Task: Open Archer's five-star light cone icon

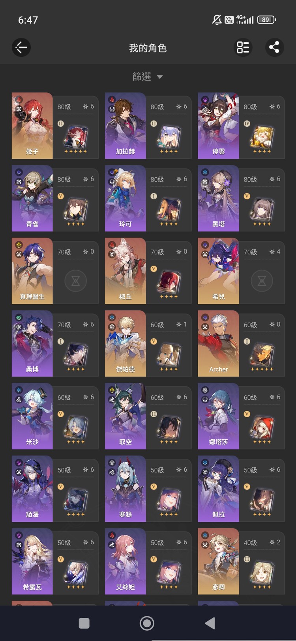Action: click(x=262, y=355)
